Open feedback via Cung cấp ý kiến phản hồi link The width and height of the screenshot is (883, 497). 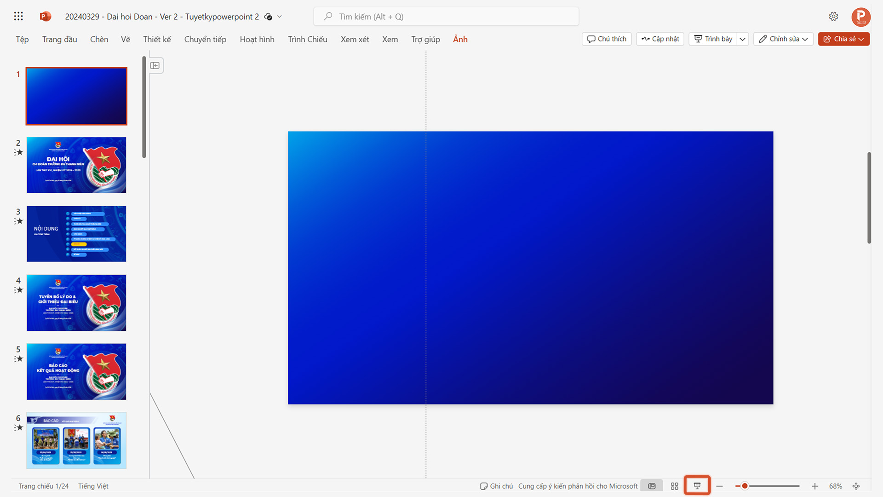tap(578, 485)
